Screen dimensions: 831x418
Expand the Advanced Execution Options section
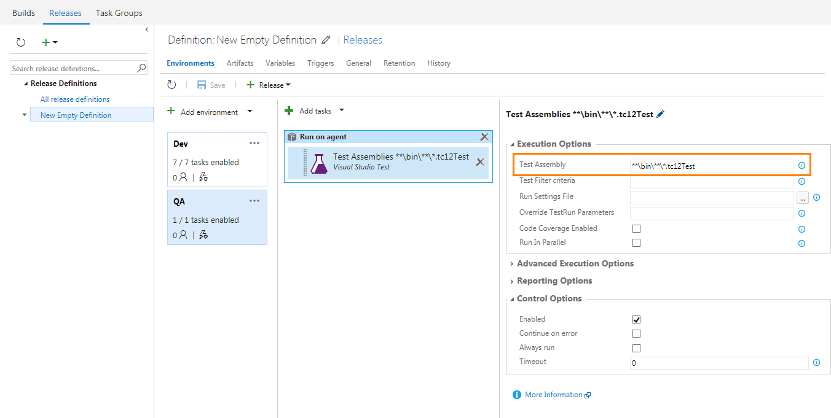pyautogui.click(x=575, y=263)
